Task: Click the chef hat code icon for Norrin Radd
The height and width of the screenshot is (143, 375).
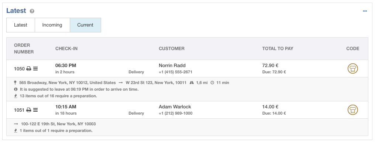Action: pyautogui.click(x=352, y=69)
